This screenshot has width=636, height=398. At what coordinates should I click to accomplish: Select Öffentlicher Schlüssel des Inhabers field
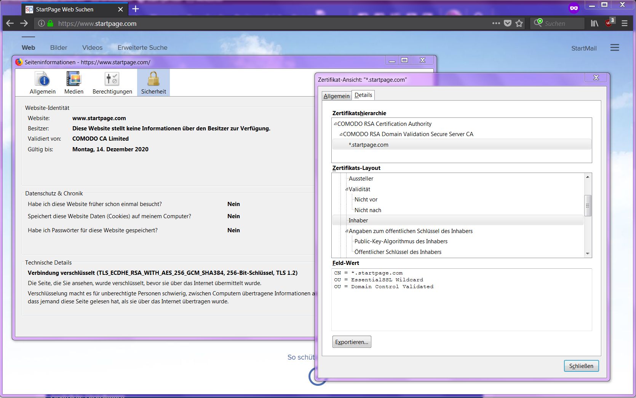click(398, 252)
